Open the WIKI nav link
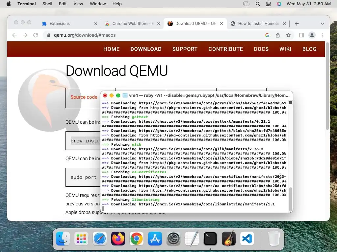Image resolution: width=337 pixels, height=252 pixels. (285, 49)
